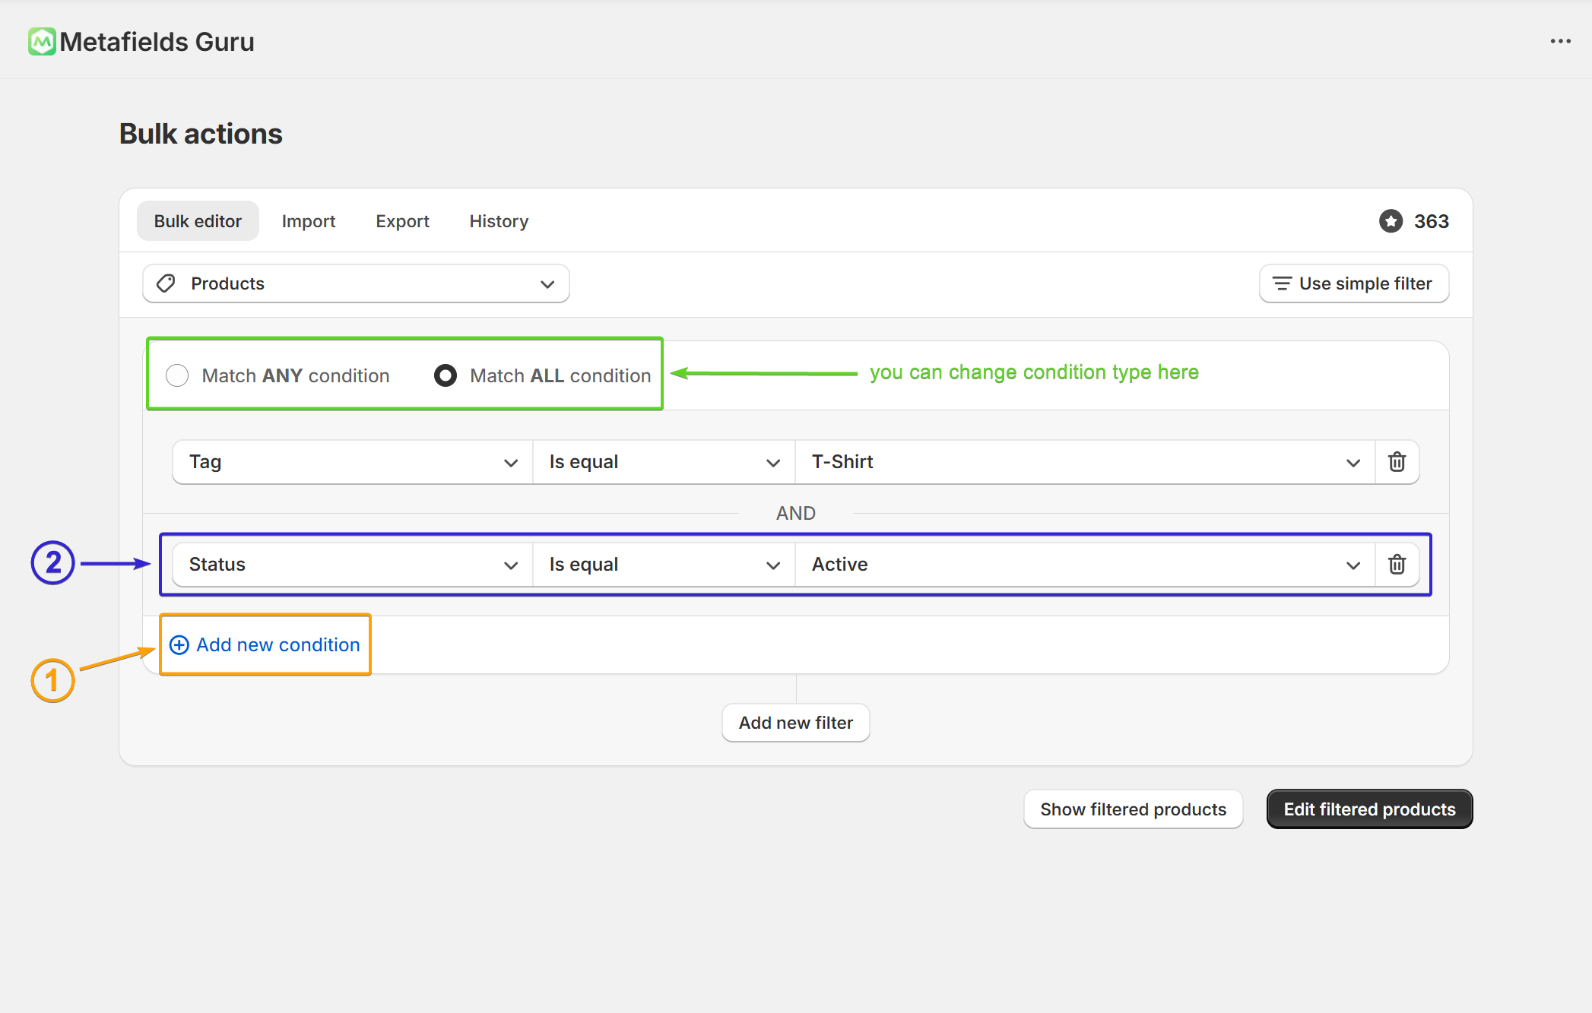Select Match ANY condition radio button

[x=177, y=375]
